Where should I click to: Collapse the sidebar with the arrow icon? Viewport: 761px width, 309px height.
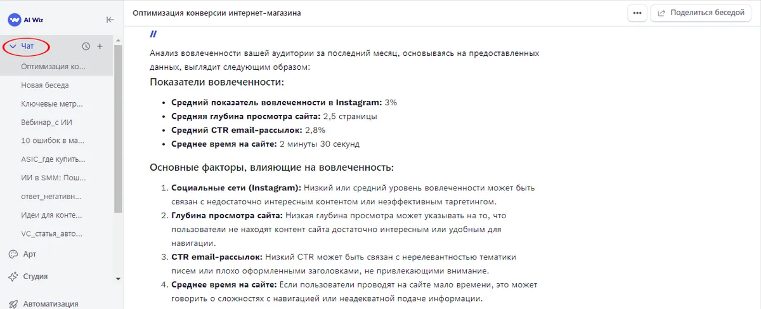point(110,20)
